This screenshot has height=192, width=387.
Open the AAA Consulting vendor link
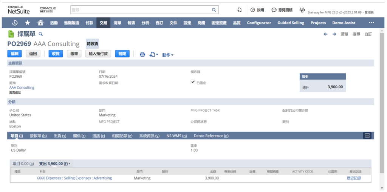(x=22, y=88)
